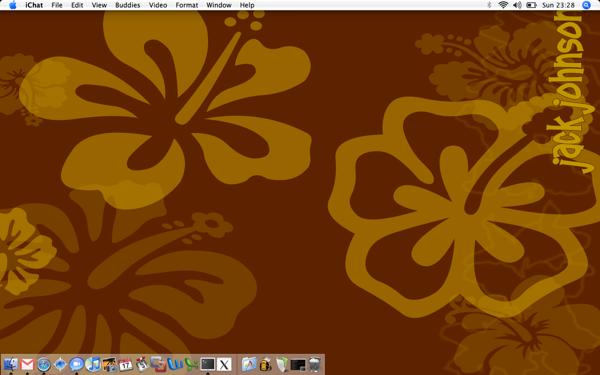600x375 pixels.
Task: Open the Window menu
Action: pos(219,5)
